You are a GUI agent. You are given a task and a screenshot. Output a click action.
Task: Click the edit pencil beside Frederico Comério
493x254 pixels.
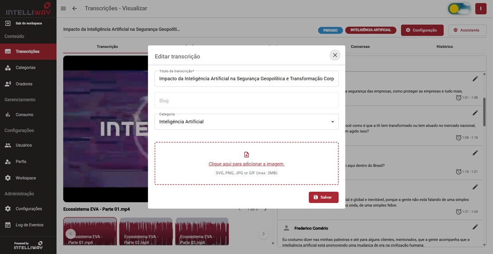pos(475,227)
